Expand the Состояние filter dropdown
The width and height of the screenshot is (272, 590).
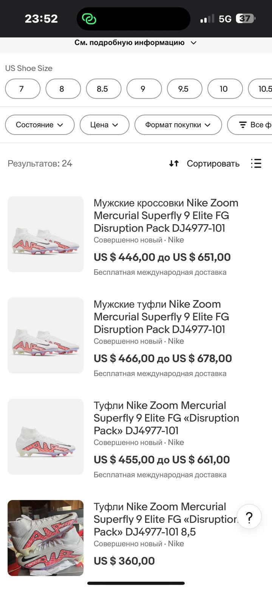tap(40, 125)
